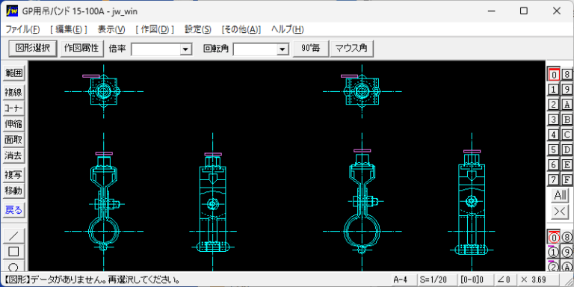
Task: Open the ファイル(F) menu
Action: pos(22,29)
